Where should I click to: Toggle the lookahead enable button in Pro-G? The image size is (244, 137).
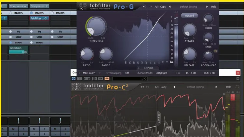(215, 51)
